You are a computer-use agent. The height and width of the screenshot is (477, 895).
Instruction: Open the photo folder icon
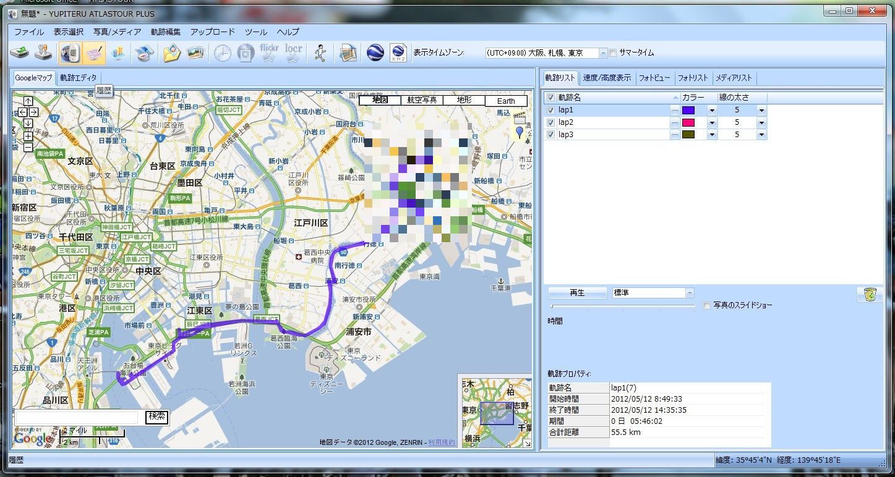(x=171, y=53)
